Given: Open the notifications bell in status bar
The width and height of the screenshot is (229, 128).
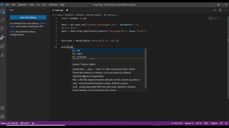Looking at the screenshot, I should [x=226, y=123].
